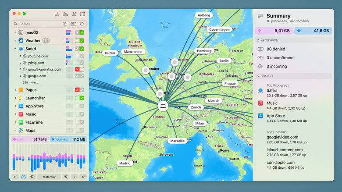Click the magnifier icon in search field

click(15, 24)
